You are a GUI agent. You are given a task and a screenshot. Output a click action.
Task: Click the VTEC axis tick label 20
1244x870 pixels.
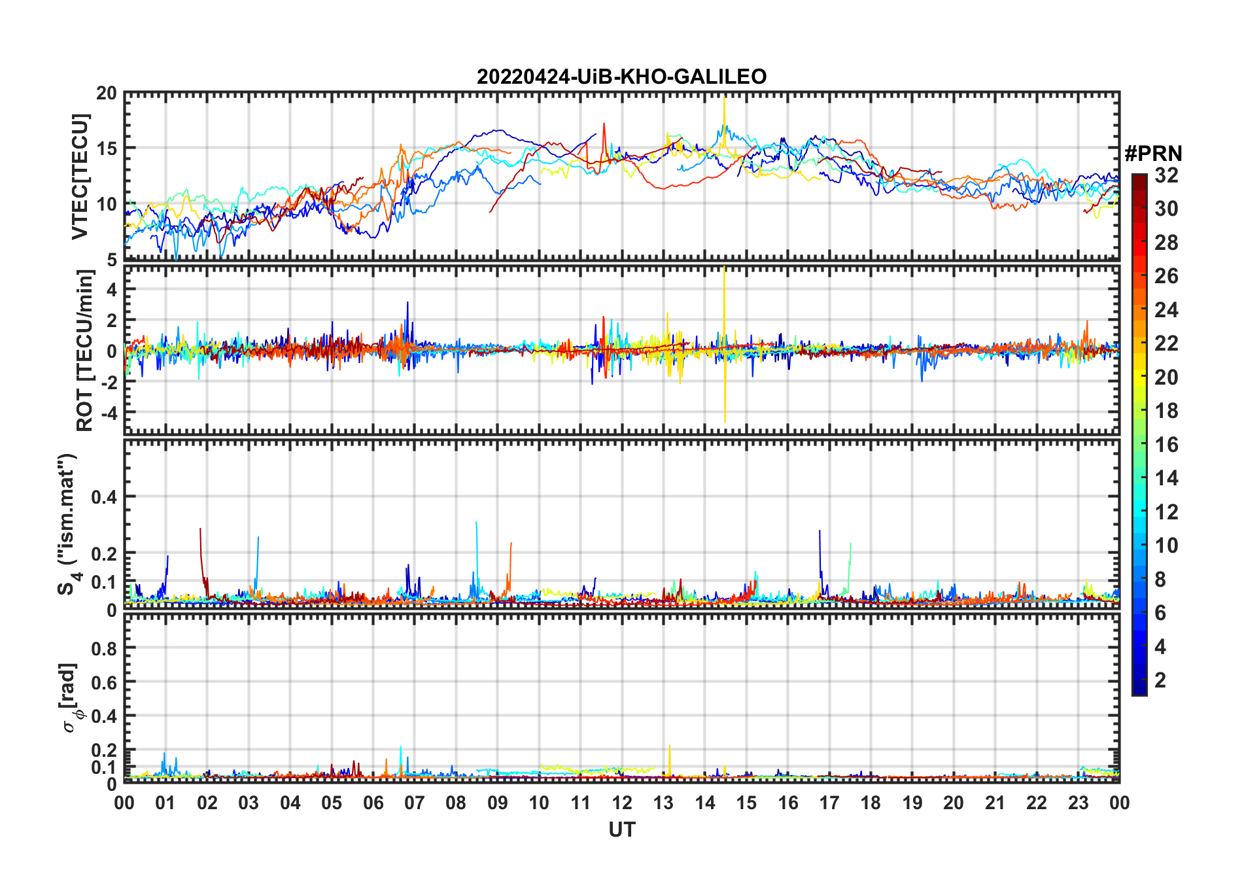pyautogui.click(x=107, y=94)
